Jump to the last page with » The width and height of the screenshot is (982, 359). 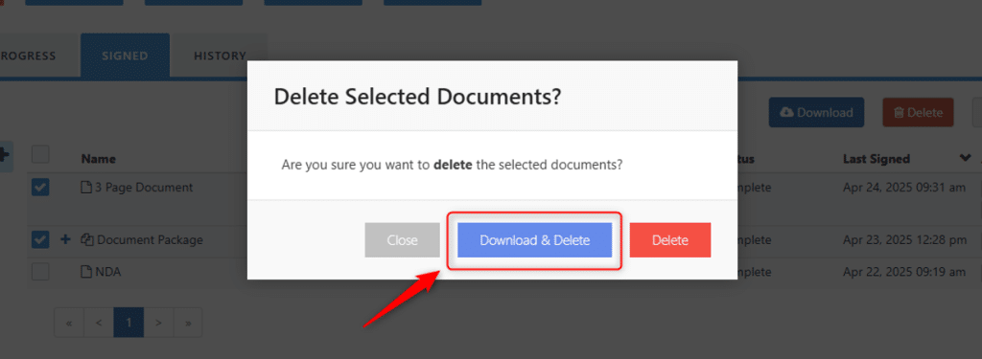coord(187,323)
